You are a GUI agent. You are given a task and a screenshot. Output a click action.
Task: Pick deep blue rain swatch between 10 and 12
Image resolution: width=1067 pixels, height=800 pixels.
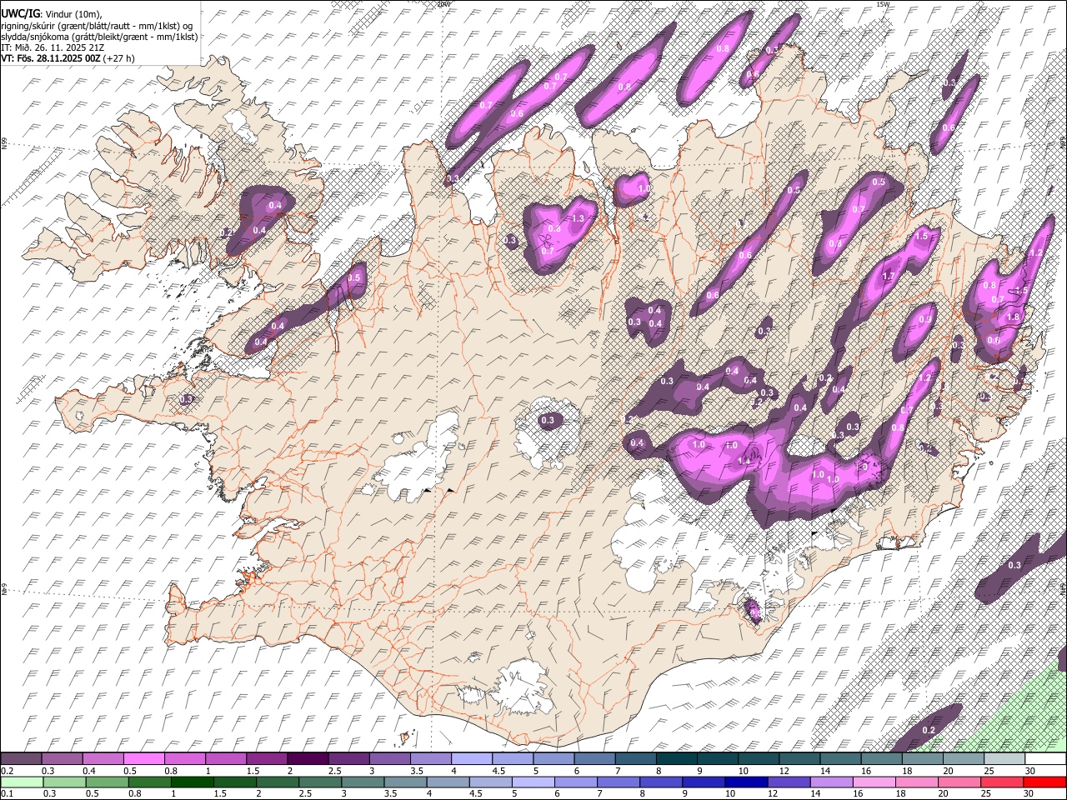tap(745, 782)
